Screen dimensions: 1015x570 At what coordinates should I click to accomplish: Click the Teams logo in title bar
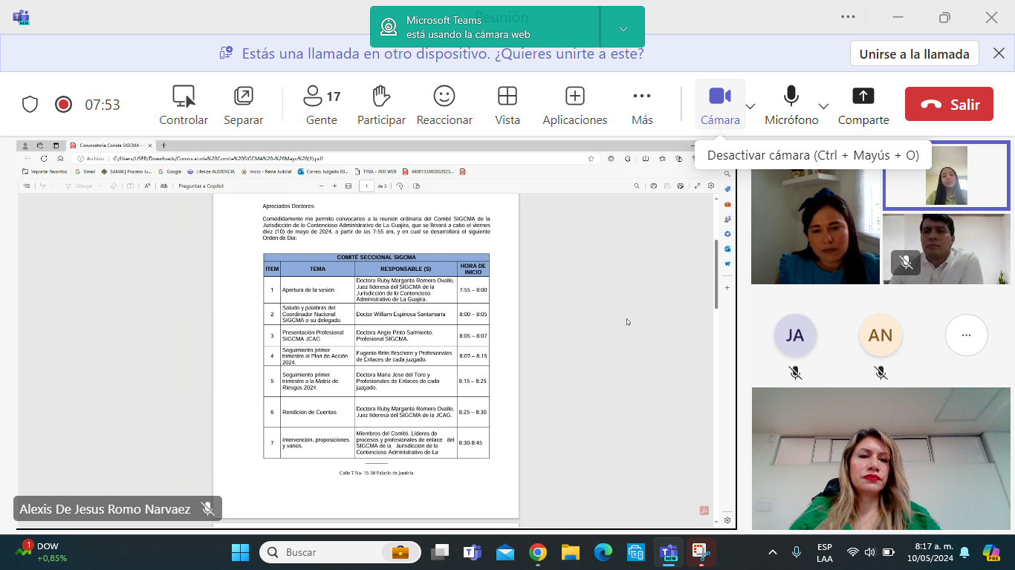(x=21, y=18)
